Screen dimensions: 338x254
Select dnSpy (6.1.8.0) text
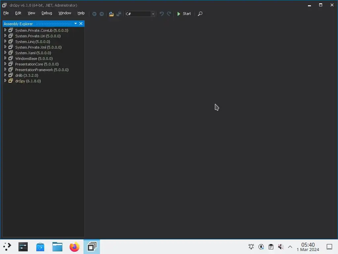click(28, 81)
